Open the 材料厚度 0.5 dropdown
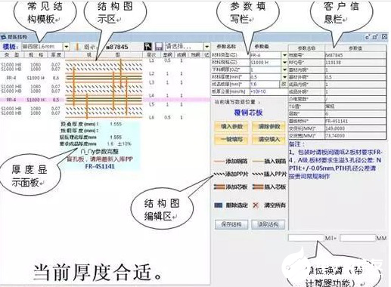Viewport: 391px width, 287px height. click(x=284, y=77)
